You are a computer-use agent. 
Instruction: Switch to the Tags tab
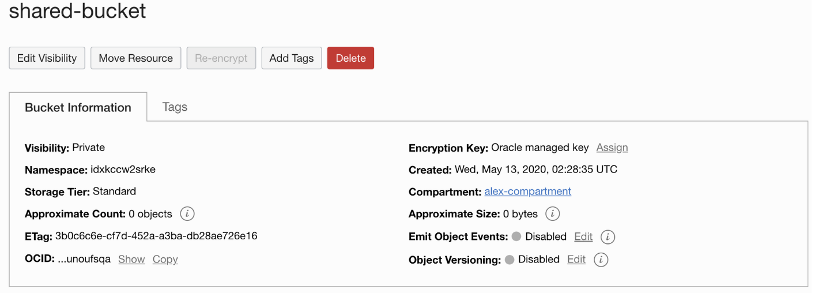click(x=175, y=107)
